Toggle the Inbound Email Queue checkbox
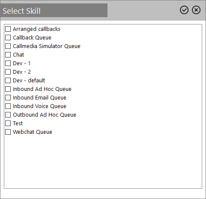This screenshot has width=206, height=199. [x=8, y=97]
